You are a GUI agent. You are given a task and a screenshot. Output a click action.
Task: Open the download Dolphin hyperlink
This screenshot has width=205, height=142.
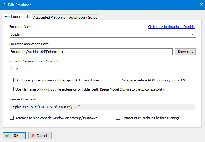tap(172, 27)
